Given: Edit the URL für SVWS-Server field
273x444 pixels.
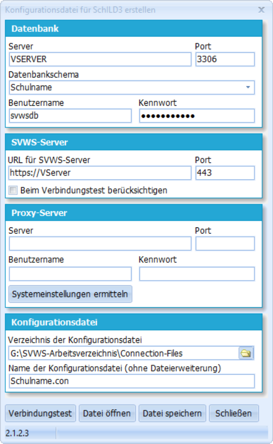Looking at the screenshot, I should [100, 173].
